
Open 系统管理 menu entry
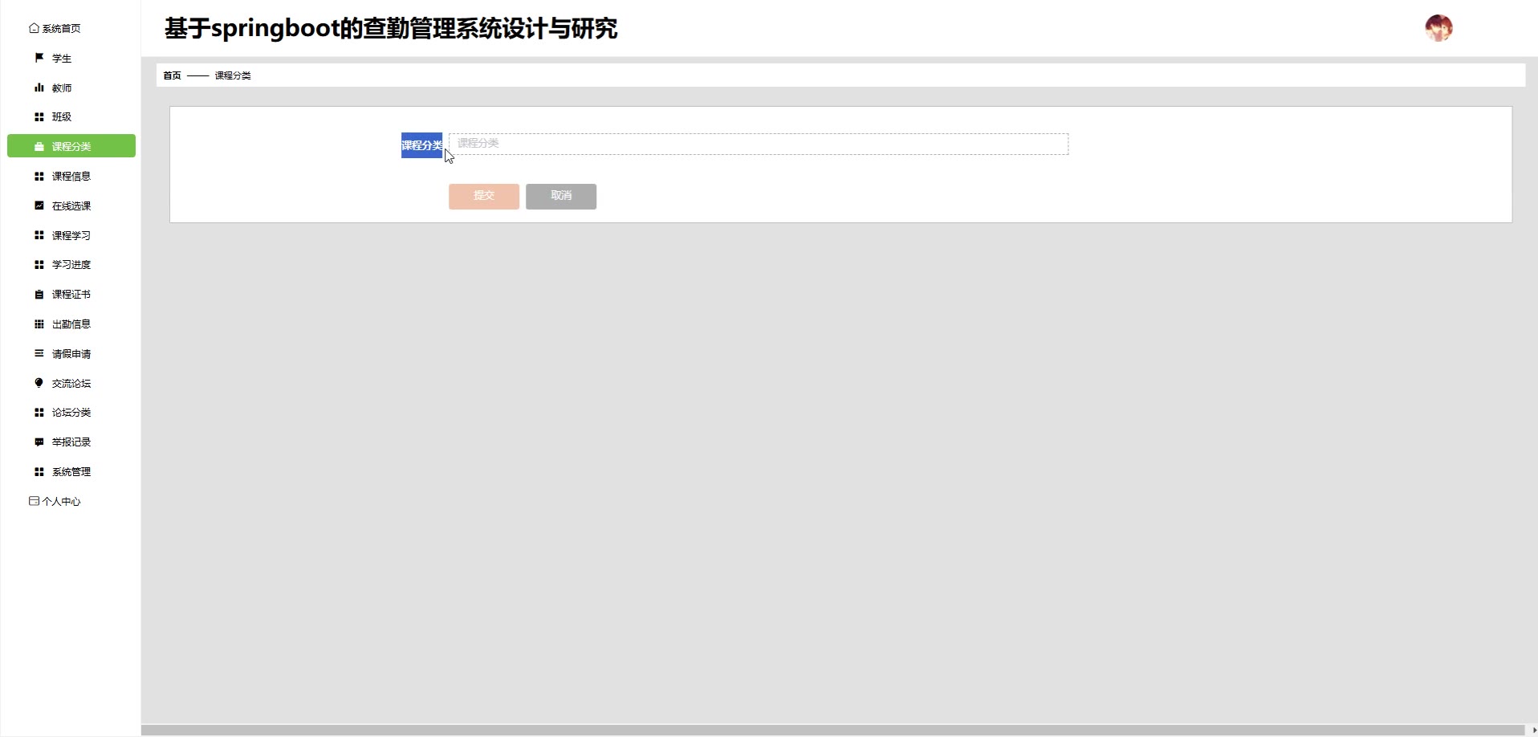(71, 472)
